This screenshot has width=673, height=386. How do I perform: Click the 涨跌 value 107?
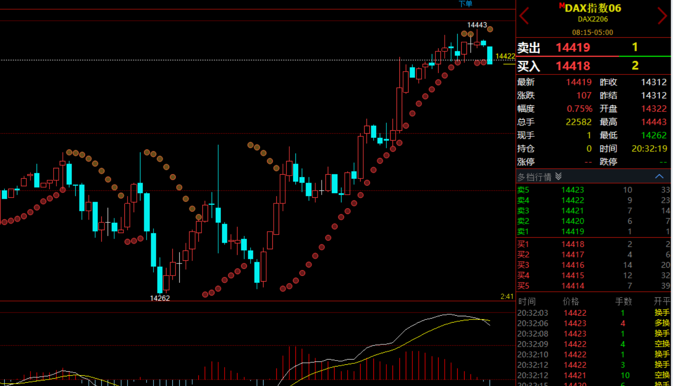[584, 96]
